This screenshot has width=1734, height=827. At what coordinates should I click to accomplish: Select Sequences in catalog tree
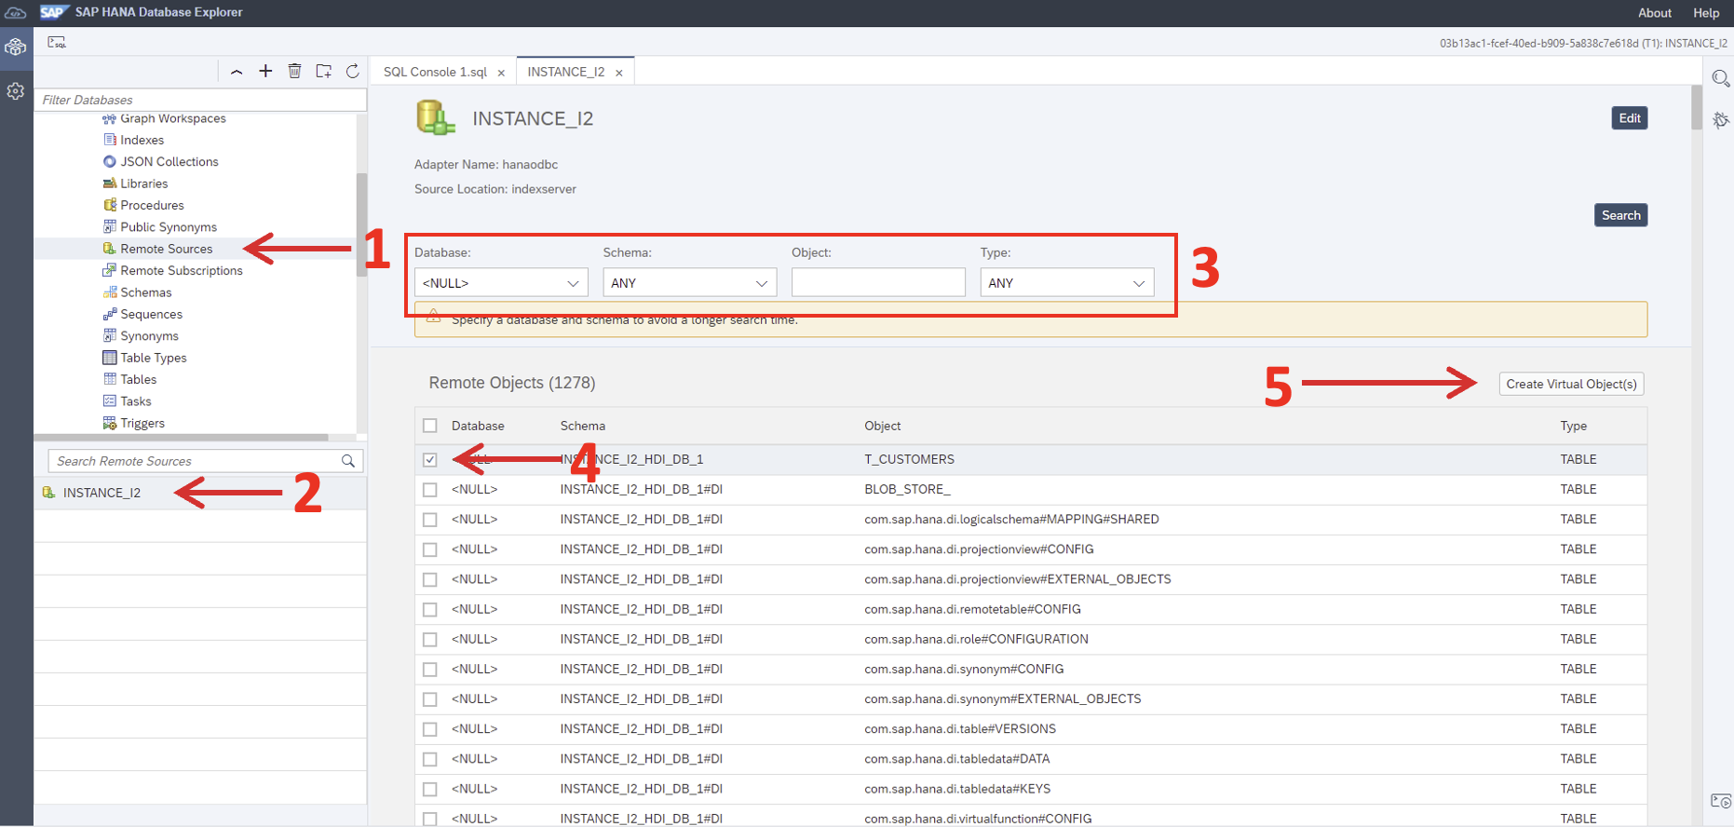pyautogui.click(x=151, y=314)
